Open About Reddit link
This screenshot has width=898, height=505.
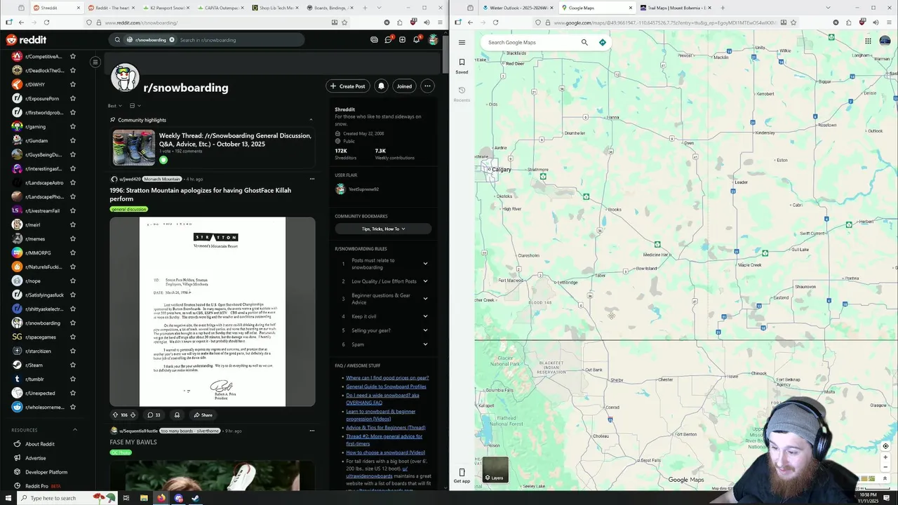click(39, 444)
